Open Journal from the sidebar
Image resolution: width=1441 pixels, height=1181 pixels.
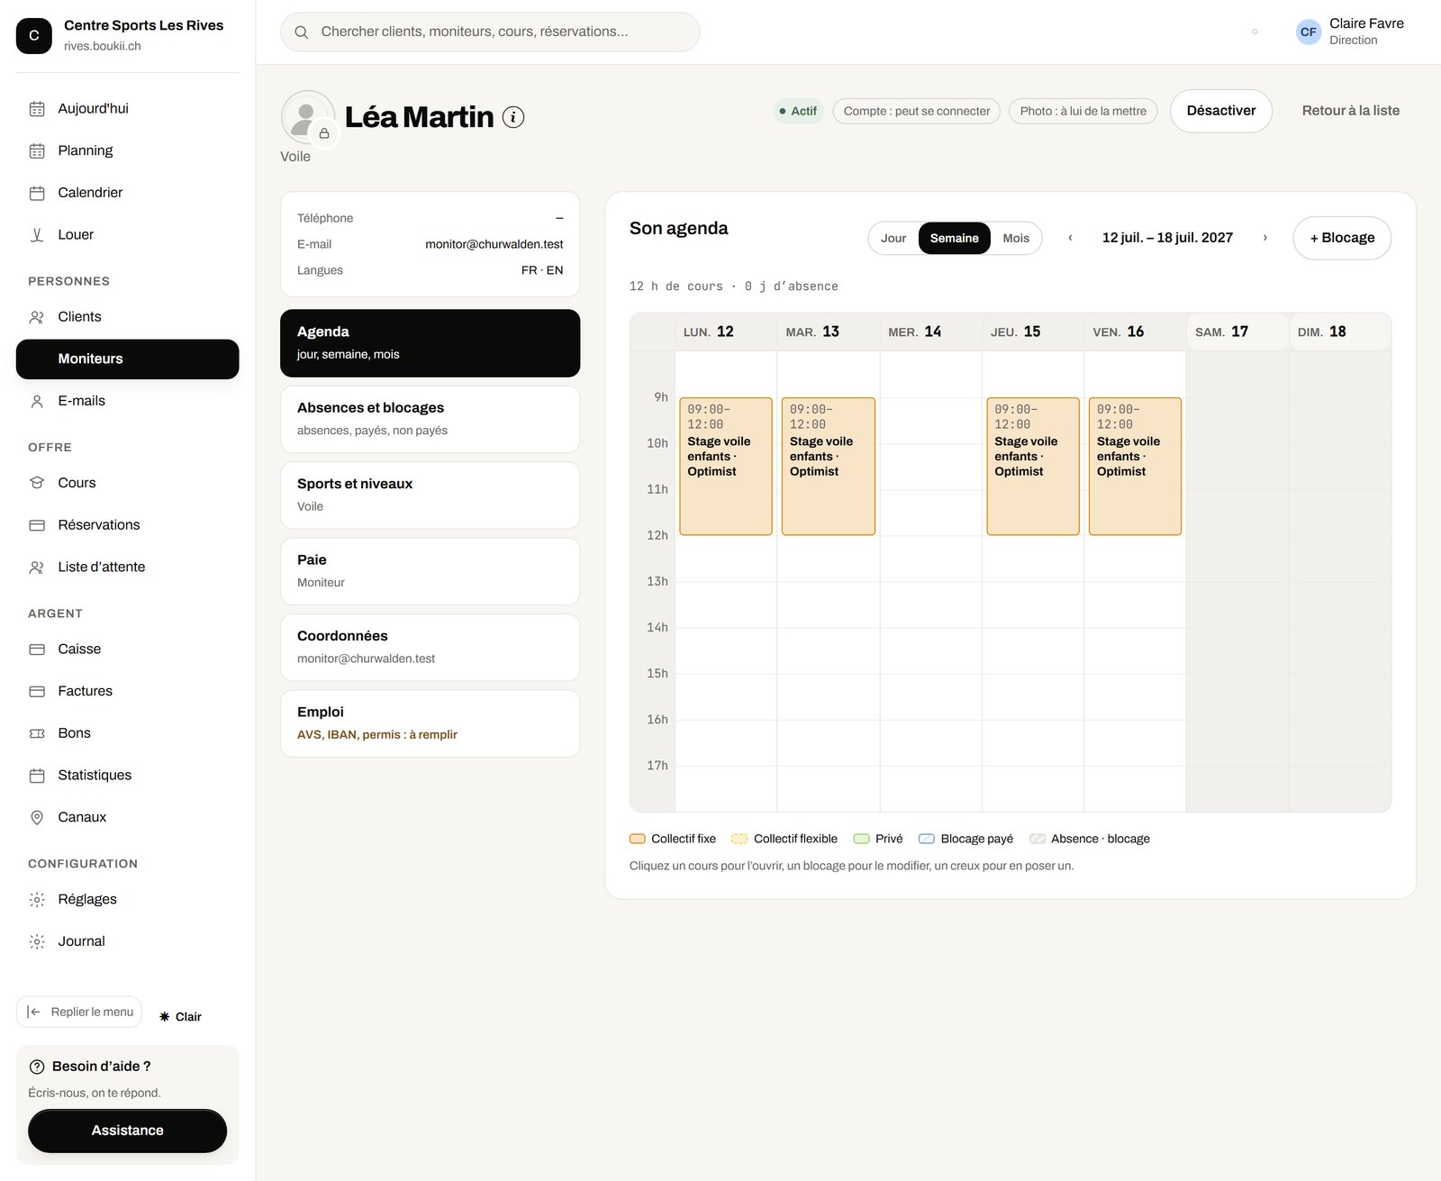point(127,941)
